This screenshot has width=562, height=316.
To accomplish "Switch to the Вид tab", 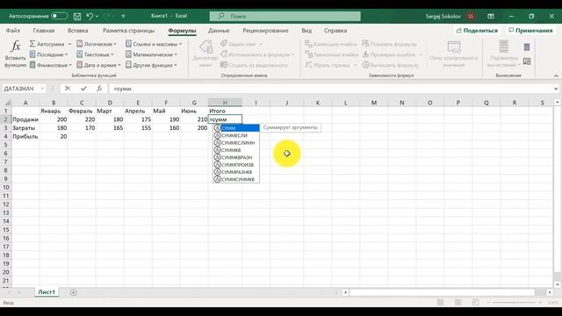I will [306, 31].
